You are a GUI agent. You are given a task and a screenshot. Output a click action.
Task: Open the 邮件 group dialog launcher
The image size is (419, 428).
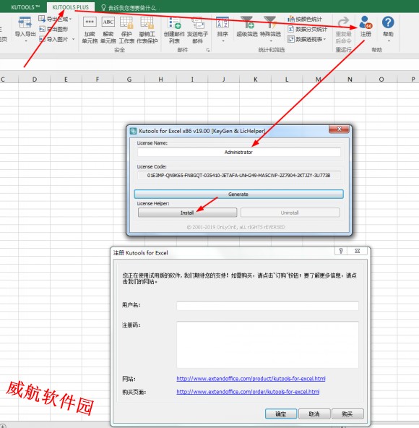208,50
